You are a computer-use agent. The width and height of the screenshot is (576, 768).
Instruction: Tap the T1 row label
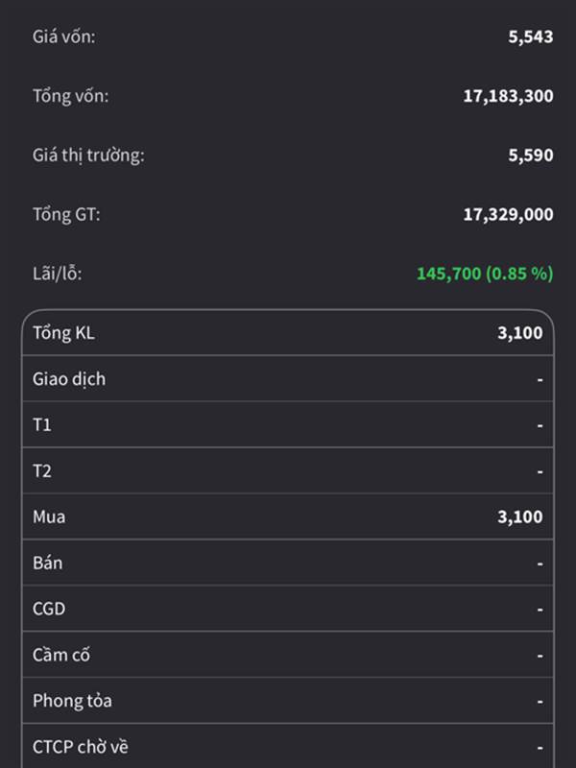click(42, 425)
